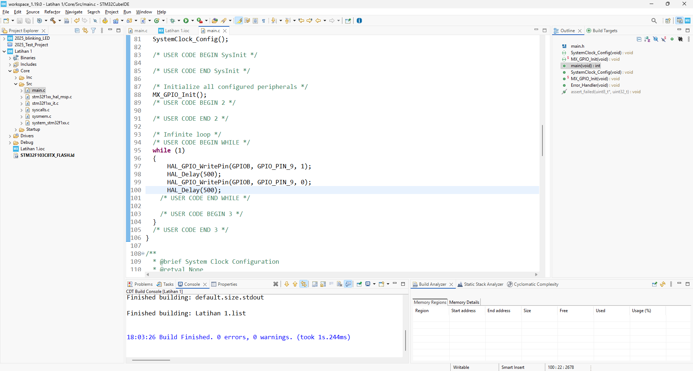Expand the Drivers folder

click(10, 136)
